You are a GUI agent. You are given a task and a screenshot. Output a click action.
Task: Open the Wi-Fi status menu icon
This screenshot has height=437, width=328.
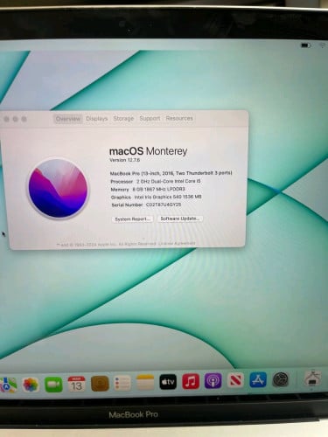(323, 45)
